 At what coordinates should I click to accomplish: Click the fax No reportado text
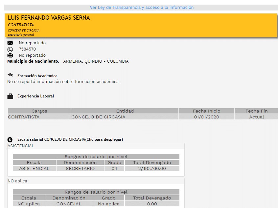pos(32,55)
